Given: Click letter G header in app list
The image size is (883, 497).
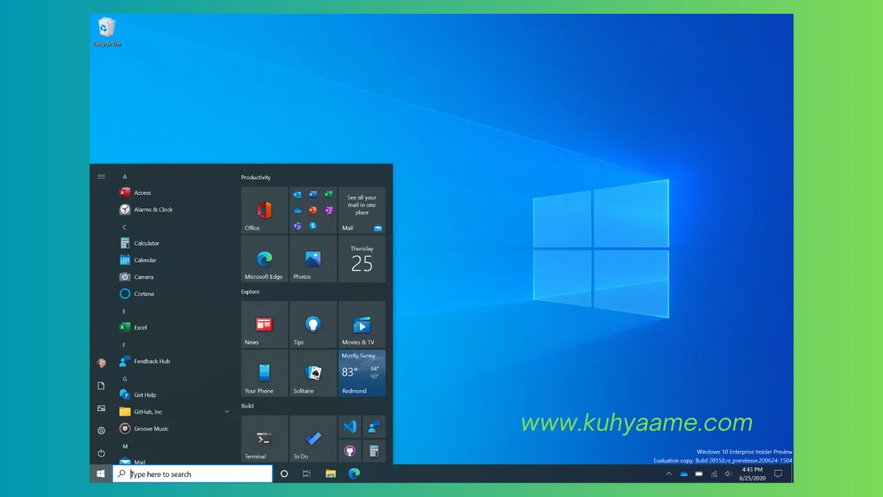Looking at the screenshot, I should 125,379.
